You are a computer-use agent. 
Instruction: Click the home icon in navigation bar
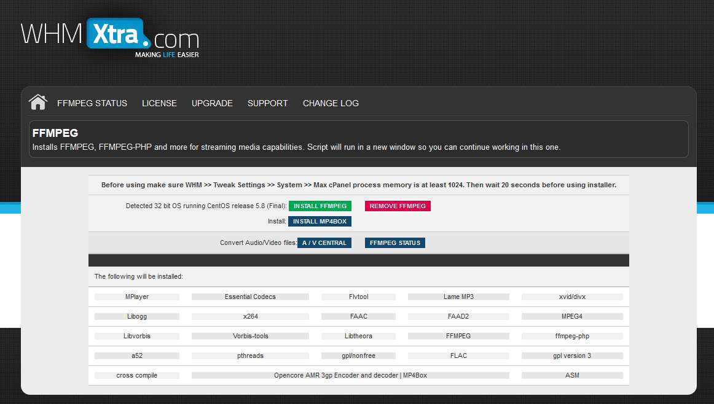(x=38, y=103)
